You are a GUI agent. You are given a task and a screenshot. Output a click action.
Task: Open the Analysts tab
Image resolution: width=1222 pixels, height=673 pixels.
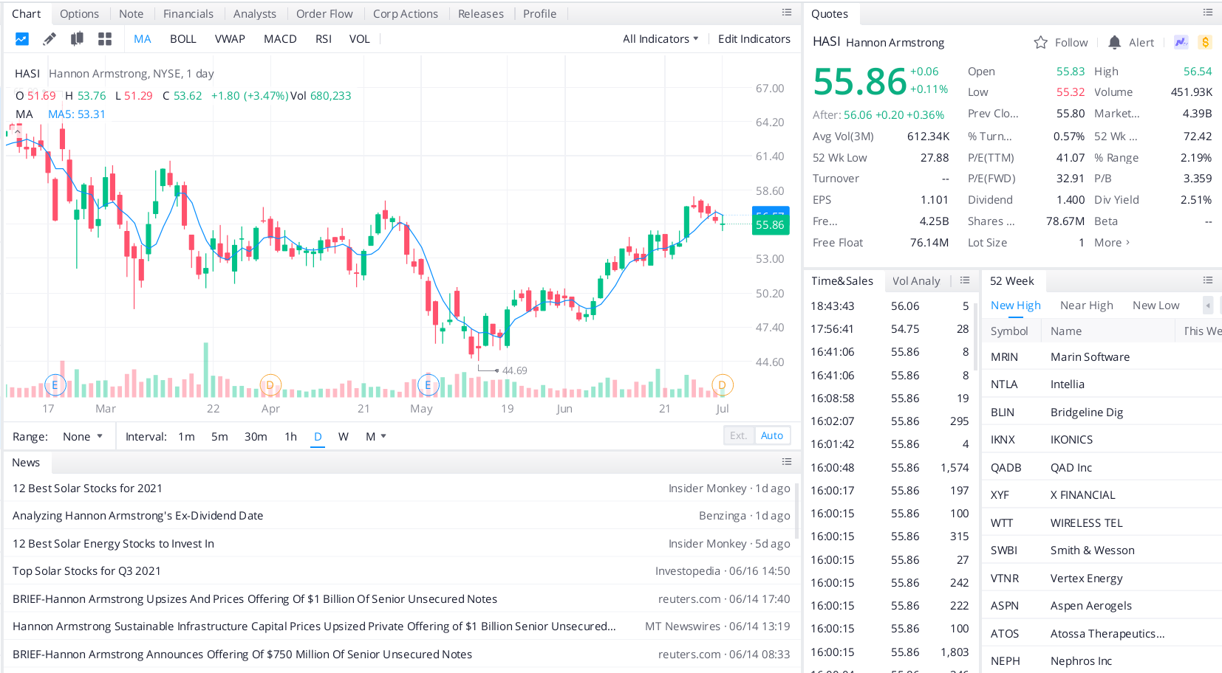(x=255, y=14)
